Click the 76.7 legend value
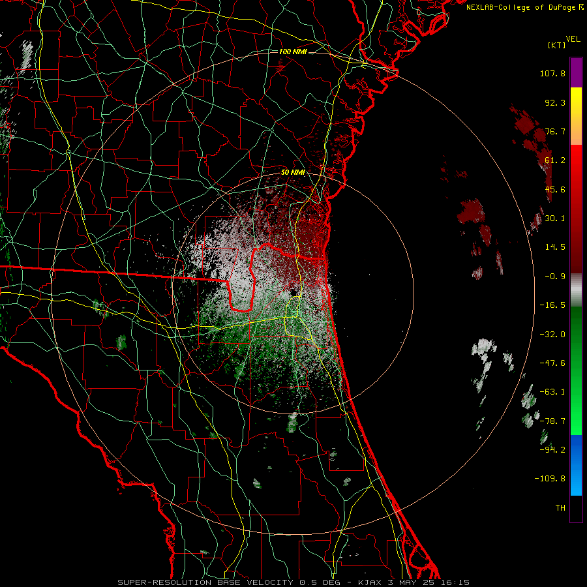The height and width of the screenshot is (587, 587). coord(555,131)
